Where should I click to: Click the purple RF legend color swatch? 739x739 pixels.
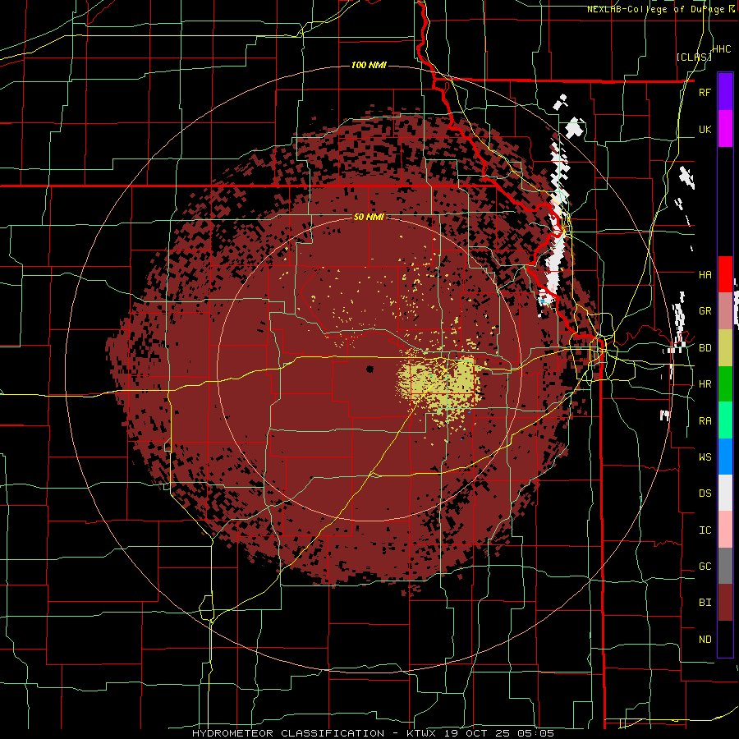(x=725, y=92)
